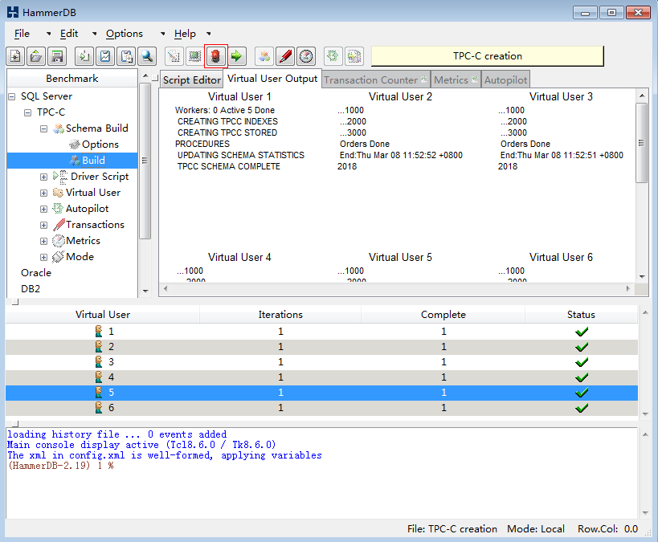Expand the Mode tree node
This screenshot has width=658, height=542.
coord(43,257)
